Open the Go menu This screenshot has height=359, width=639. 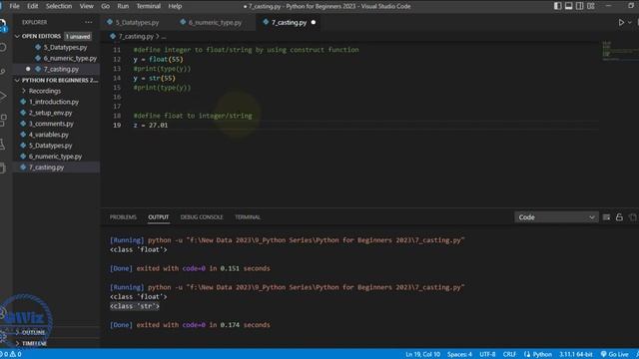pos(105,6)
